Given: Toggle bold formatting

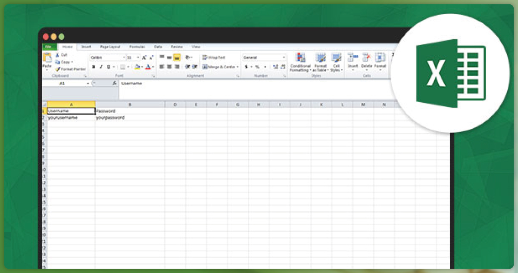Looking at the screenshot, I should tap(94, 67).
